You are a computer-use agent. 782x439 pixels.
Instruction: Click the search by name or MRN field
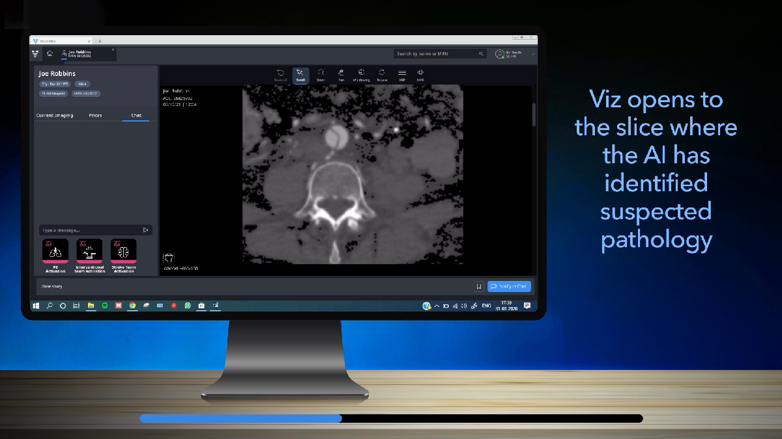[440, 53]
